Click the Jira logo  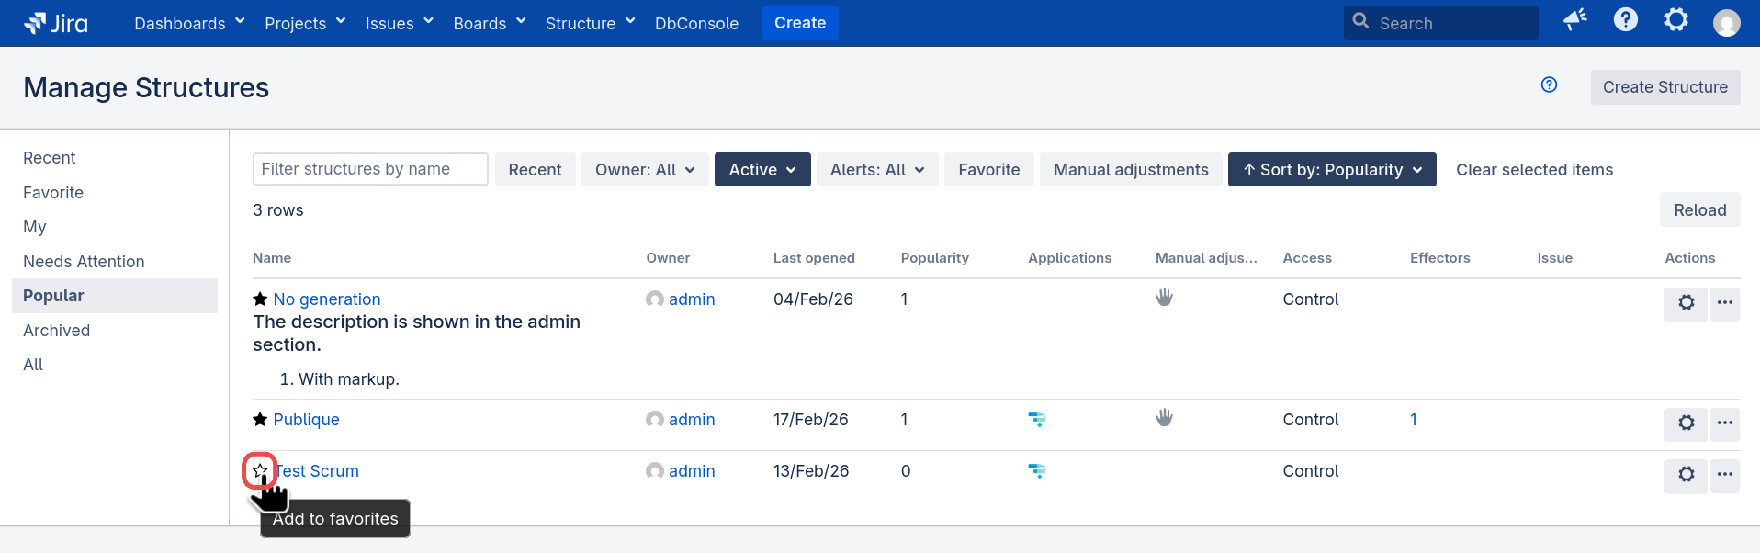[56, 23]
